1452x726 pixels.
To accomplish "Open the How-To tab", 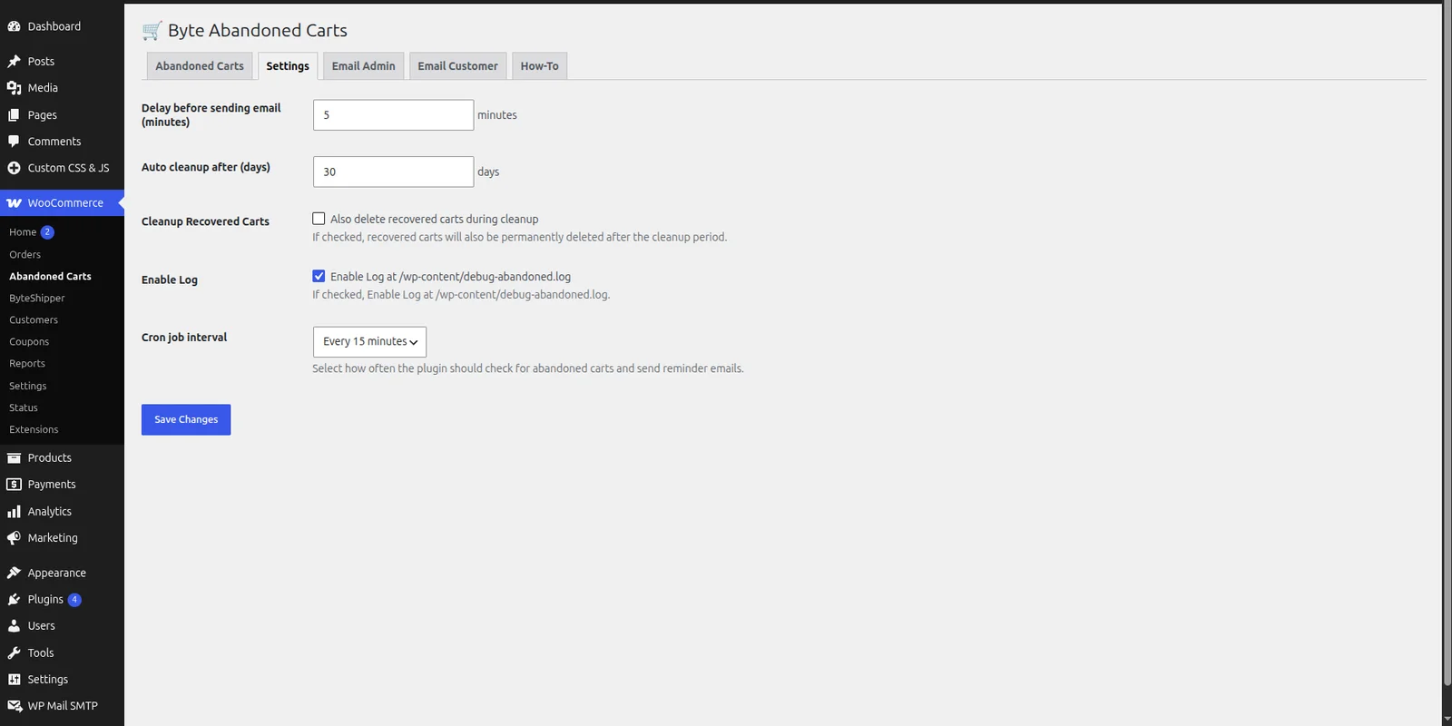I will (x=539, y=66).
